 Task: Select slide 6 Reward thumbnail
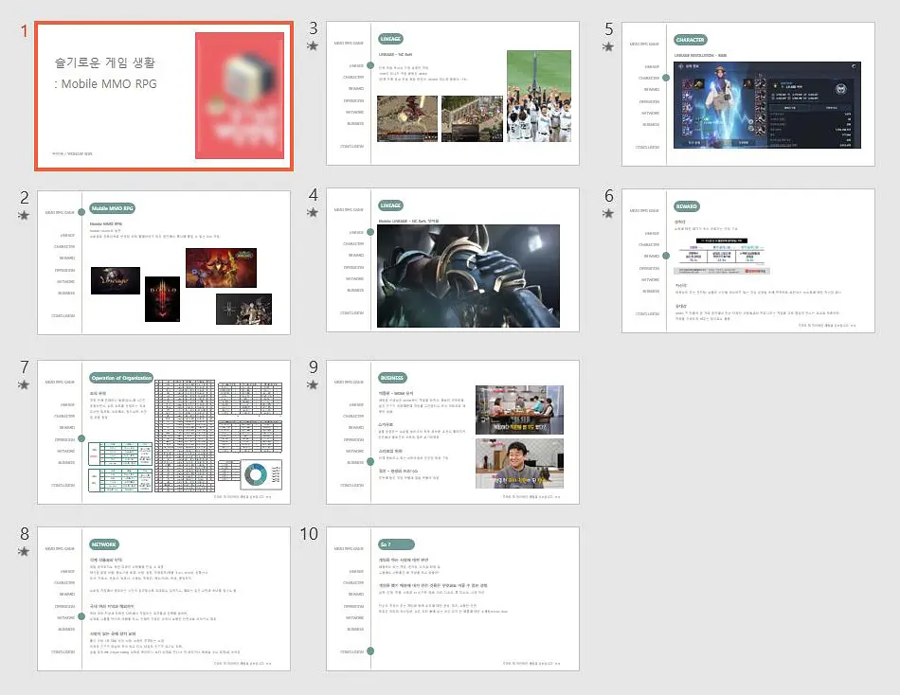[748, 260]
